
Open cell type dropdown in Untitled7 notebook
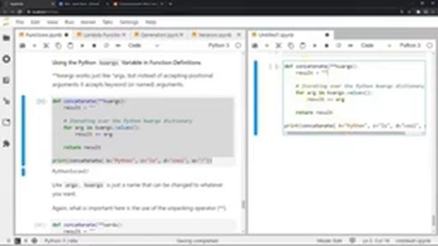pos(376,46)
